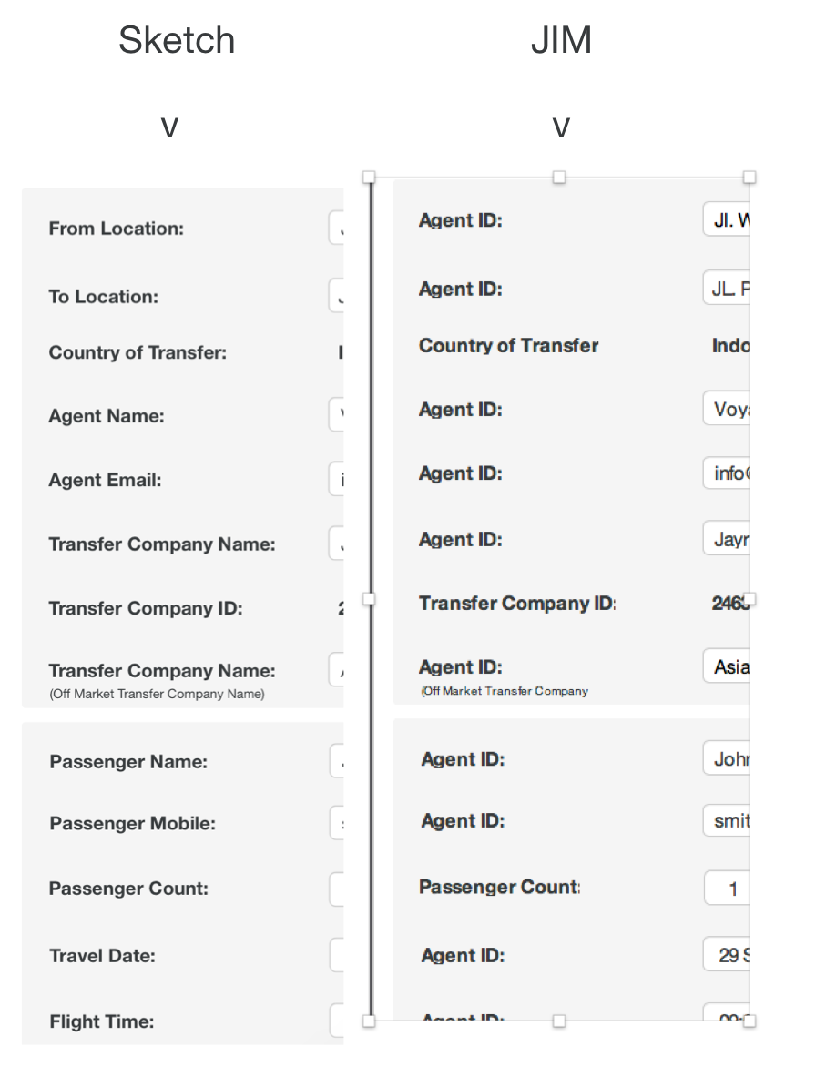The width and height of the screenshot is (816, 1067).
Task: Click the bottom-center selection resize handle
Action: [x=559, y=1021]
